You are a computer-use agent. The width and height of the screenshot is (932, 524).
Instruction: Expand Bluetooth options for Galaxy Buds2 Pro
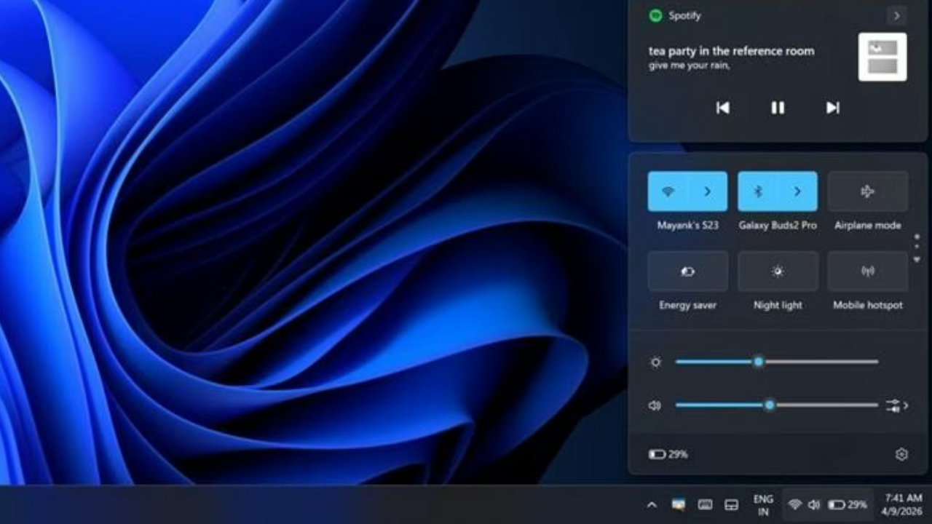tap(798, 191)
